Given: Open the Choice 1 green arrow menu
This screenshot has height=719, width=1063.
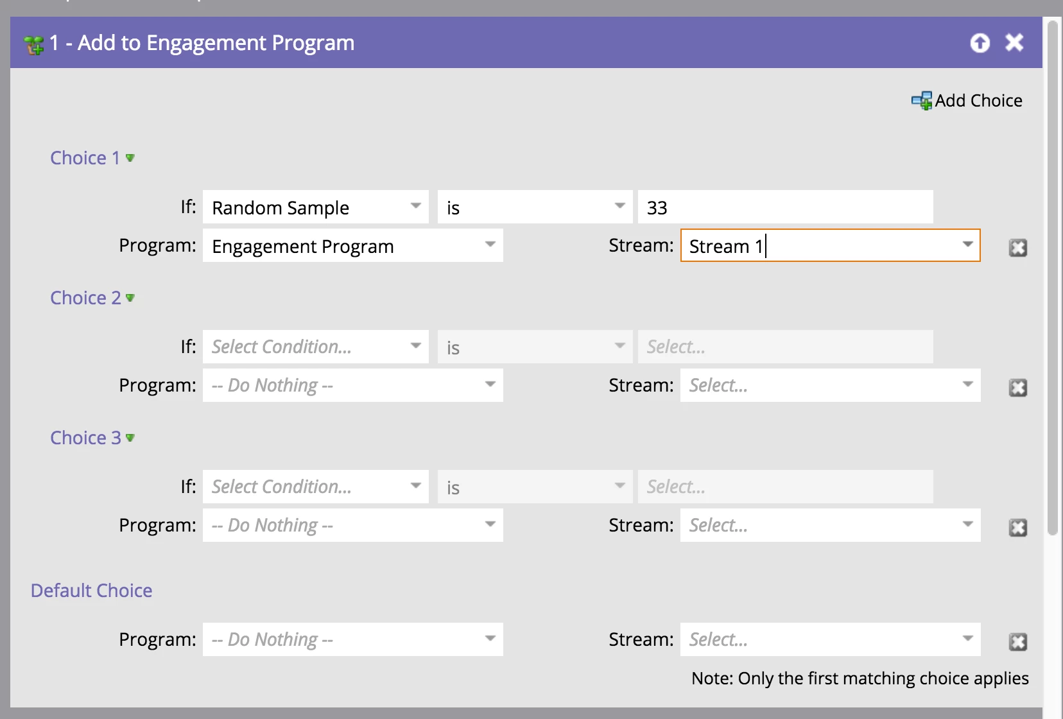Looking at the screenshot, I should pos(130,158).
